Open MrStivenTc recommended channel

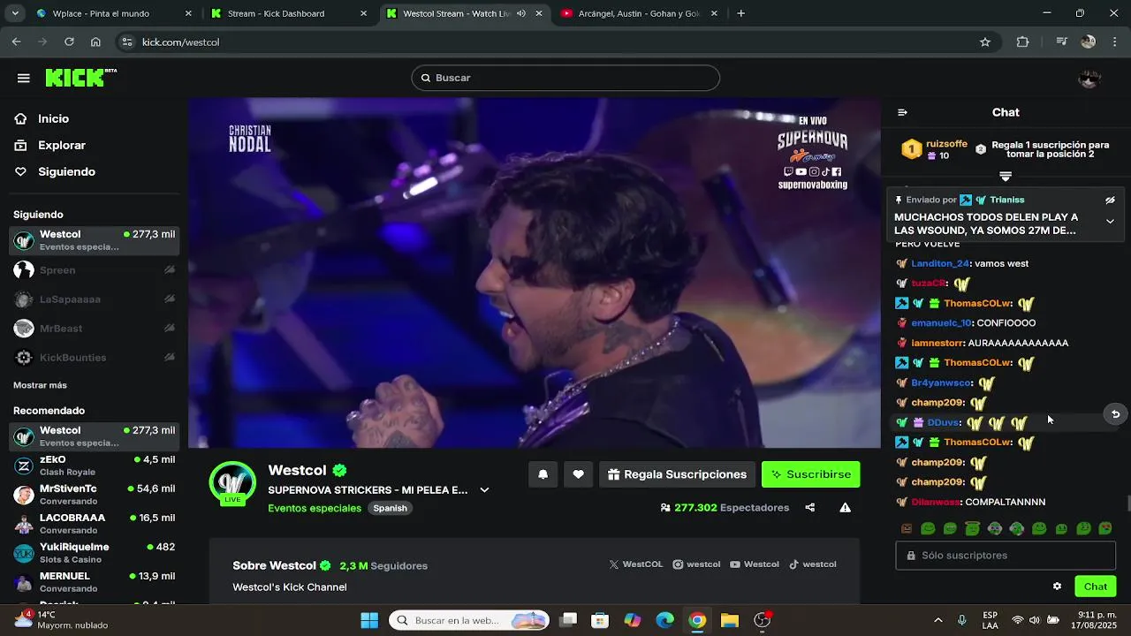point(95,495)
